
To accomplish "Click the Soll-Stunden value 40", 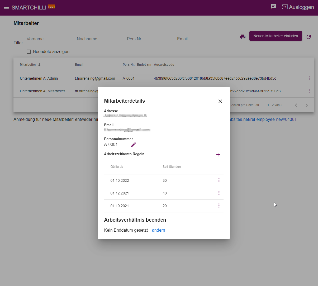I will [165, 193].
